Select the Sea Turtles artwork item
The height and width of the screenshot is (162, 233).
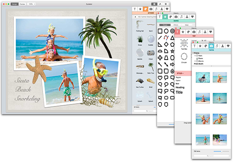click(x=140, y=82)
